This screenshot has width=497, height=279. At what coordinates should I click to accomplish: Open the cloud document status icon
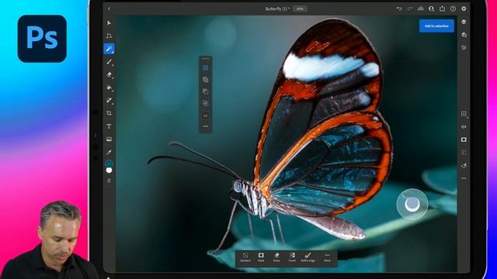pos(421,9)
